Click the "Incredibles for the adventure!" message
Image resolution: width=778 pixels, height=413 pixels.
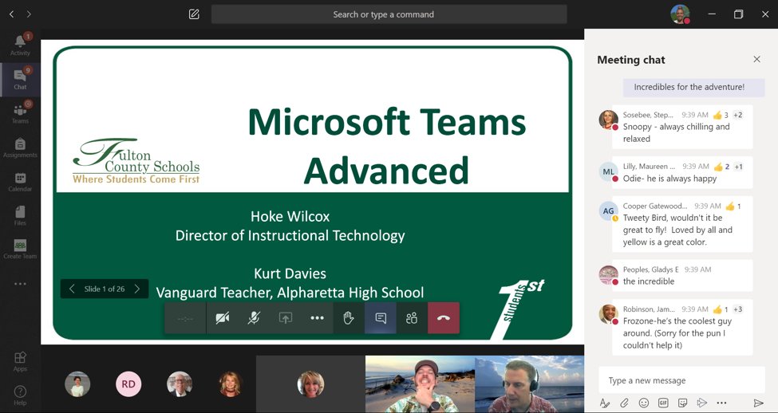tap(689, 87)
